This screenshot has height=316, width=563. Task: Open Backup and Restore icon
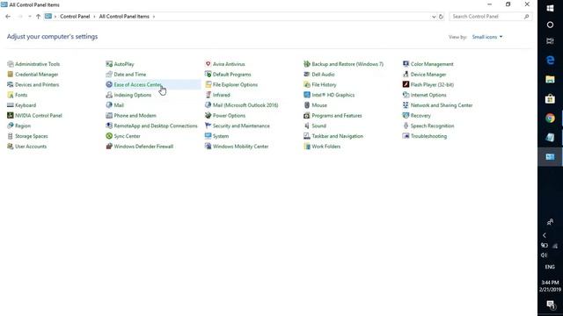click(307, 64)
